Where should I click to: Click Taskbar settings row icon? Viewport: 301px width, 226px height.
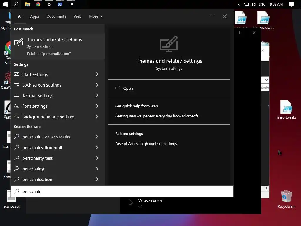click(16, 95)
